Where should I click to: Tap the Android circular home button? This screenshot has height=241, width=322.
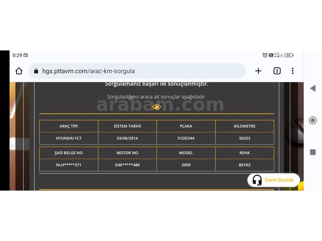pos(313,120)
